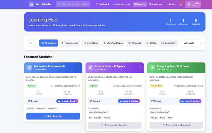
Task: Click the enrolled users icon on Designing Basic Workflows
Action: pos(161,91)
